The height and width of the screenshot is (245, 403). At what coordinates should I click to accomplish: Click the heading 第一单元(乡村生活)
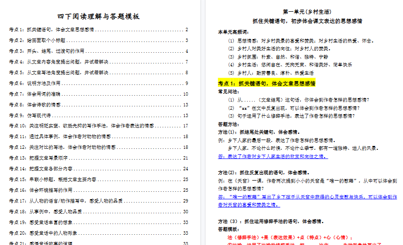tap(307, 12)
